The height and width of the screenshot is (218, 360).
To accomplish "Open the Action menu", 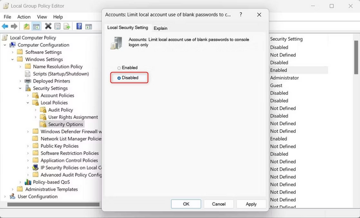I will tap(24, 17).
